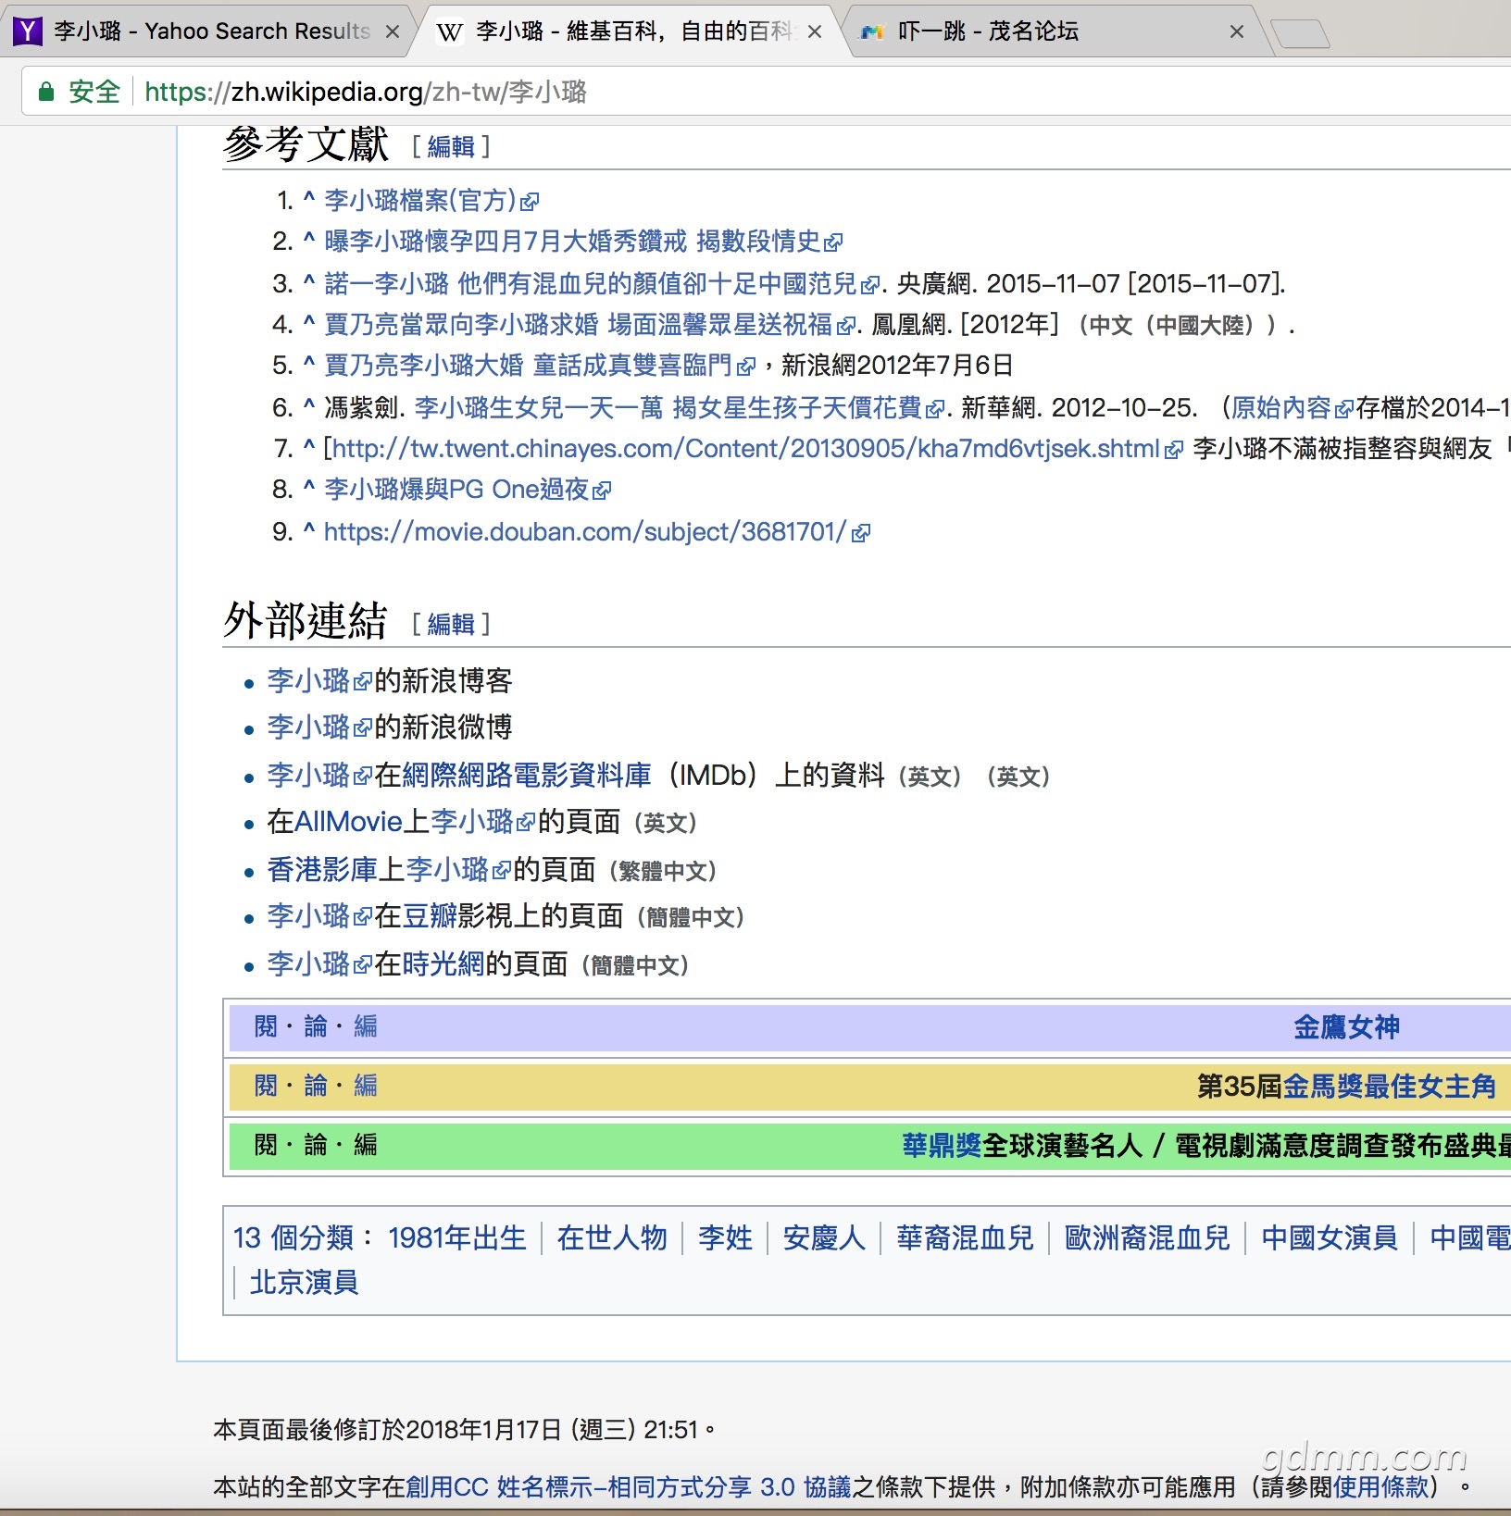Open the 華裔混血兒 category
This screenshot has width=1511, height=1516.
965,1238
